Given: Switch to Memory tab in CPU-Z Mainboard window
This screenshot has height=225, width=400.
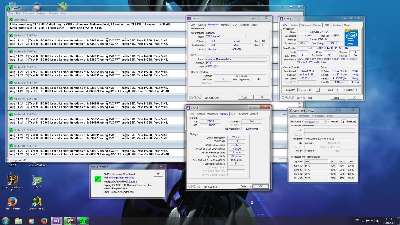Looking at the screenshot, I should tap(225, 25).
